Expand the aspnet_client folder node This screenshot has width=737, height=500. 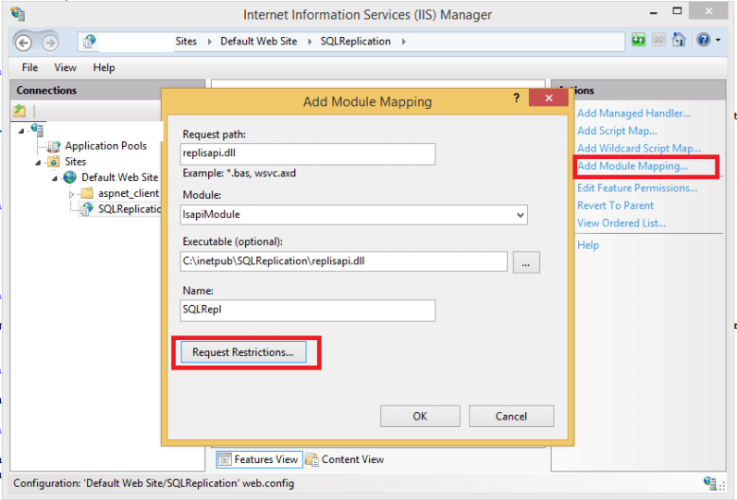click(x=71, y=194)
